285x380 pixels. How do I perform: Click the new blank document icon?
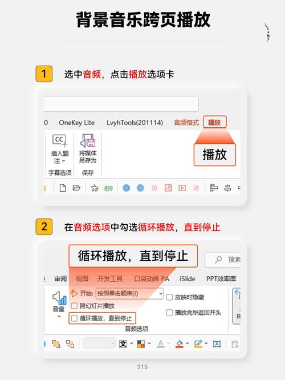[x=63, y=188]
